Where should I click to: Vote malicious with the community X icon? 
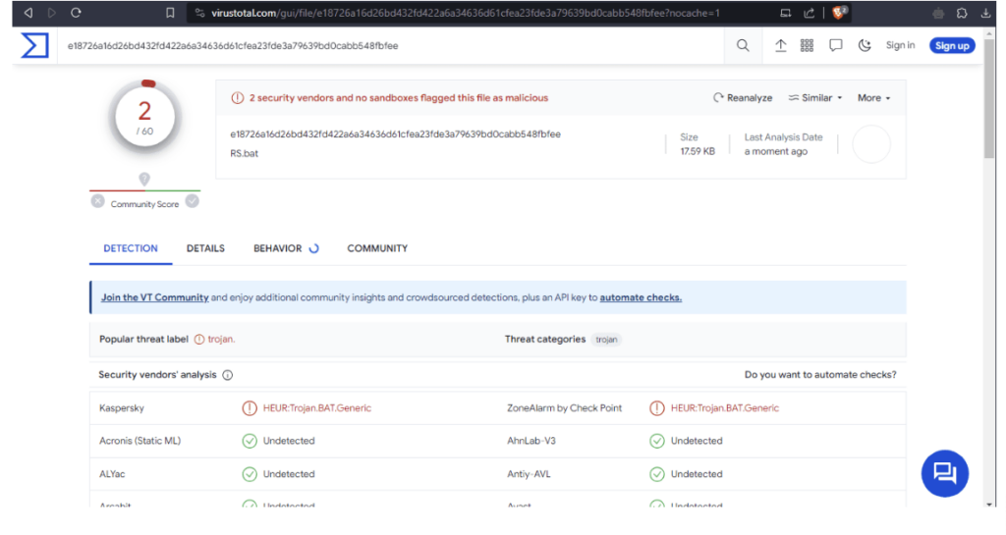point(97,201)
